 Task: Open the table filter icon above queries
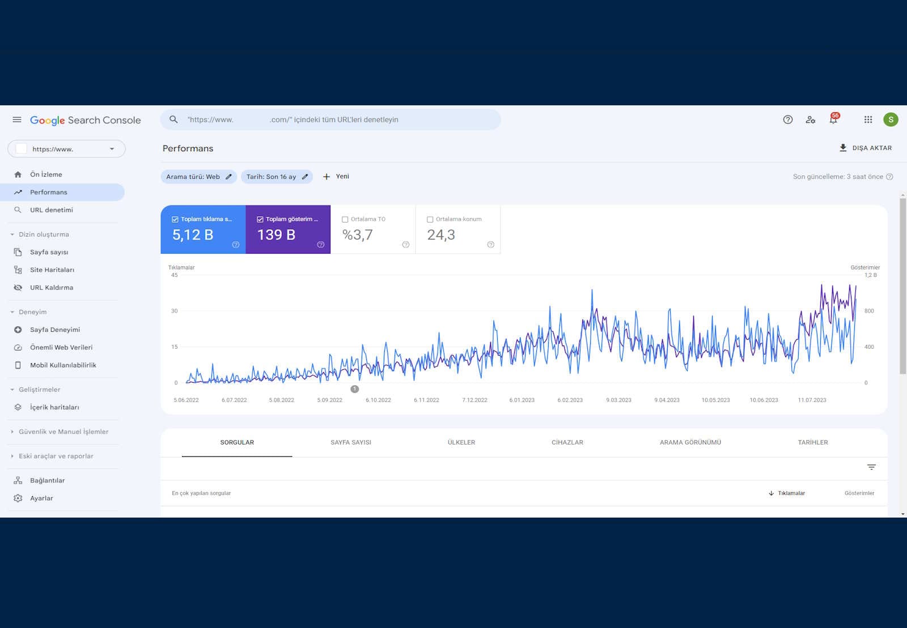pos(871,467)
